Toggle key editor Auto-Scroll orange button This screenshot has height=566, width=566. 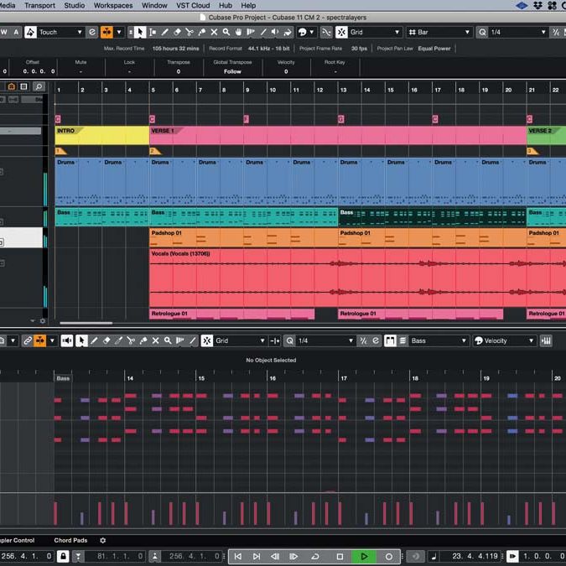pos(39,340)
